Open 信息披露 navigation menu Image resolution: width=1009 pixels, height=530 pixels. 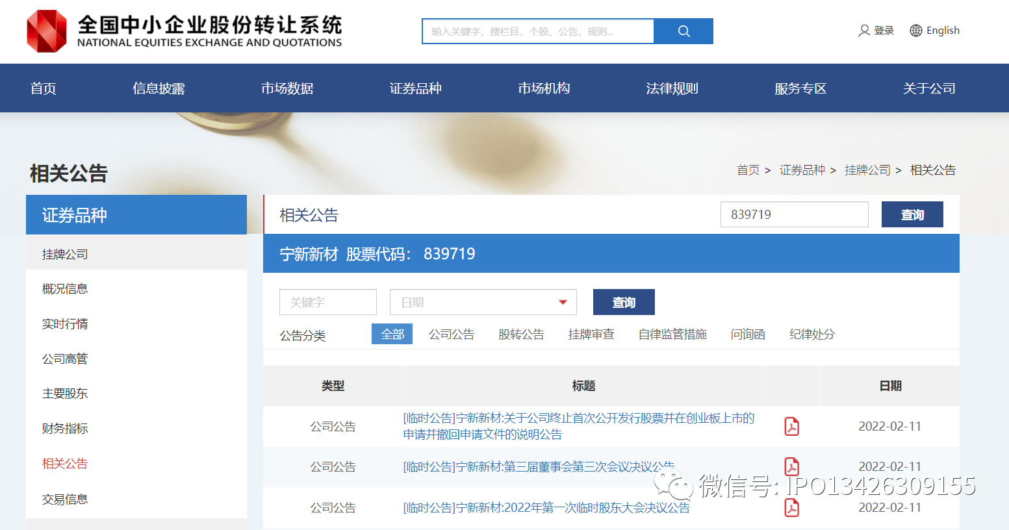[x=159, y=88]
